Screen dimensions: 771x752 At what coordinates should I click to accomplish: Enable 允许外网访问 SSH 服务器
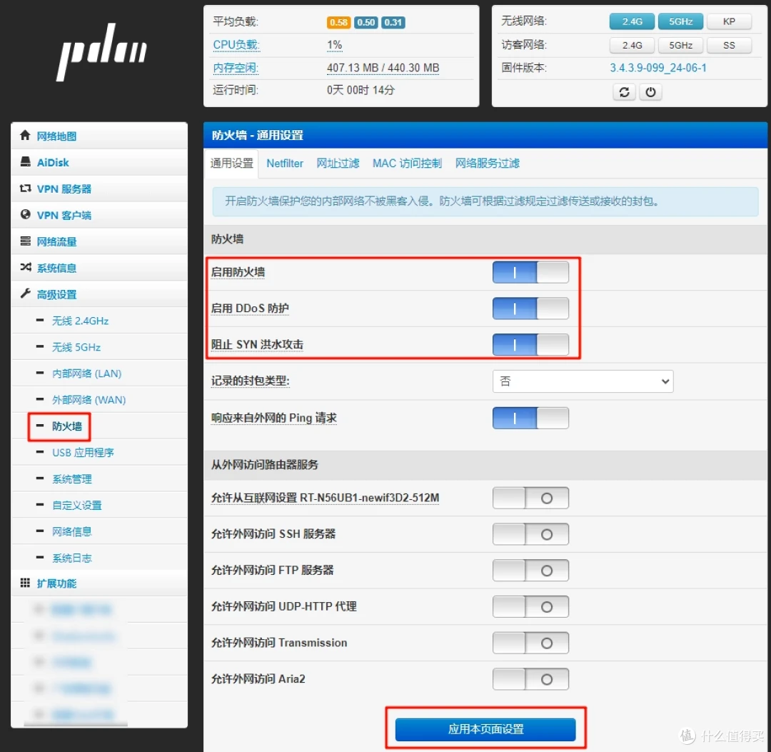pyautogui.click(x=530, y=533)
